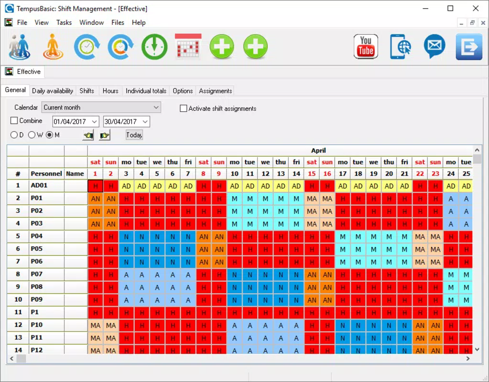Click the Effective window tab
This screenshot has height=382, width=489.
pyautogui.click(x=23, y=72)
